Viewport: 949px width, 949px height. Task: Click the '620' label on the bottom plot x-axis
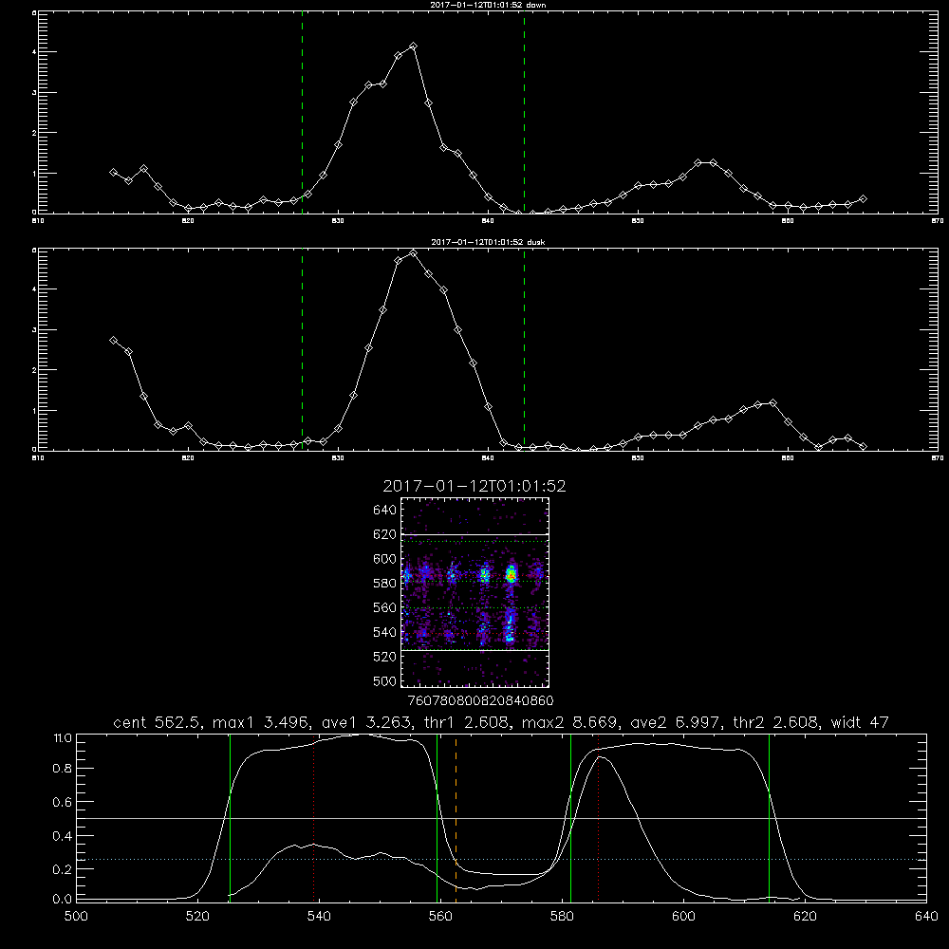pyautogui.click(x=805, y=917)
